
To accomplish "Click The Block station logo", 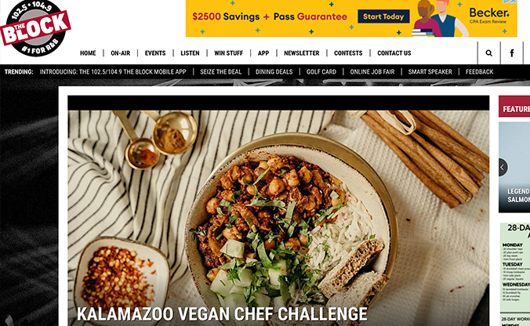I will 35,28.
